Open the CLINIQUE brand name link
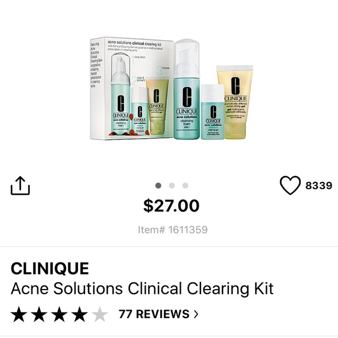The image size is (338, 338). 50,269
